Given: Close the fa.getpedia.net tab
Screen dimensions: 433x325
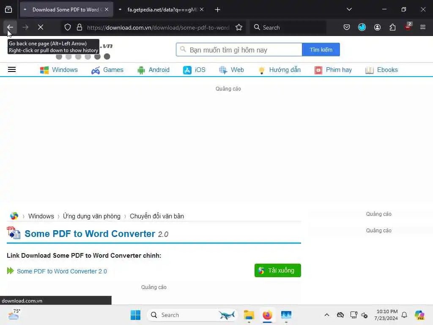Looking at the screenshot, I should [x=202, y=10].
